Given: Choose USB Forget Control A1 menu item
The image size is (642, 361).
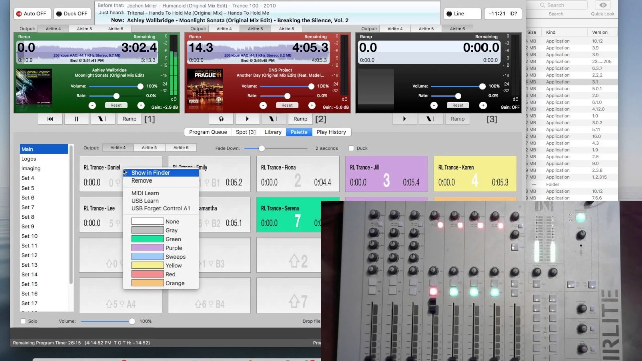Looking at the screenshot, I should tap(160, 208).
